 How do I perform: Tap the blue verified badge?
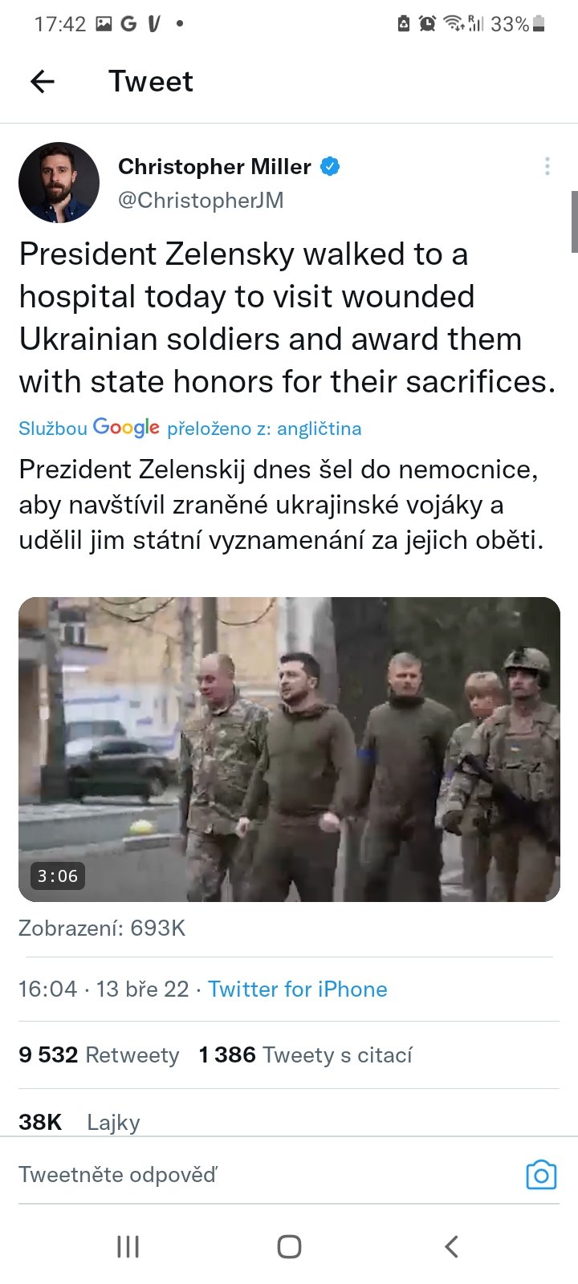330,166
